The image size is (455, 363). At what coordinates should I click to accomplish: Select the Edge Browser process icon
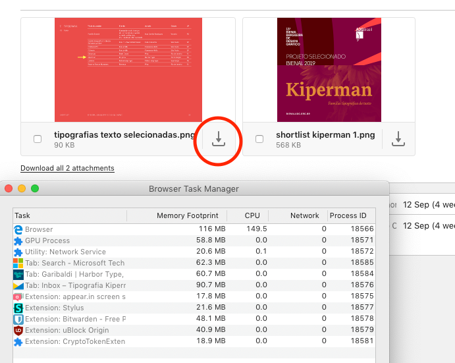point(18,229)
